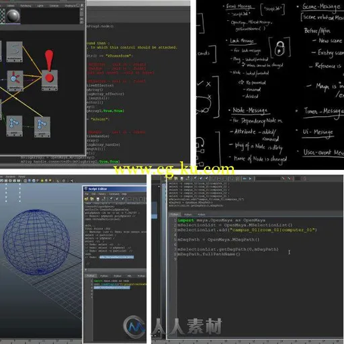Click Clear Input icon in bottom-right script editor
Screen dimensions: 344x344
click(201, 179)
